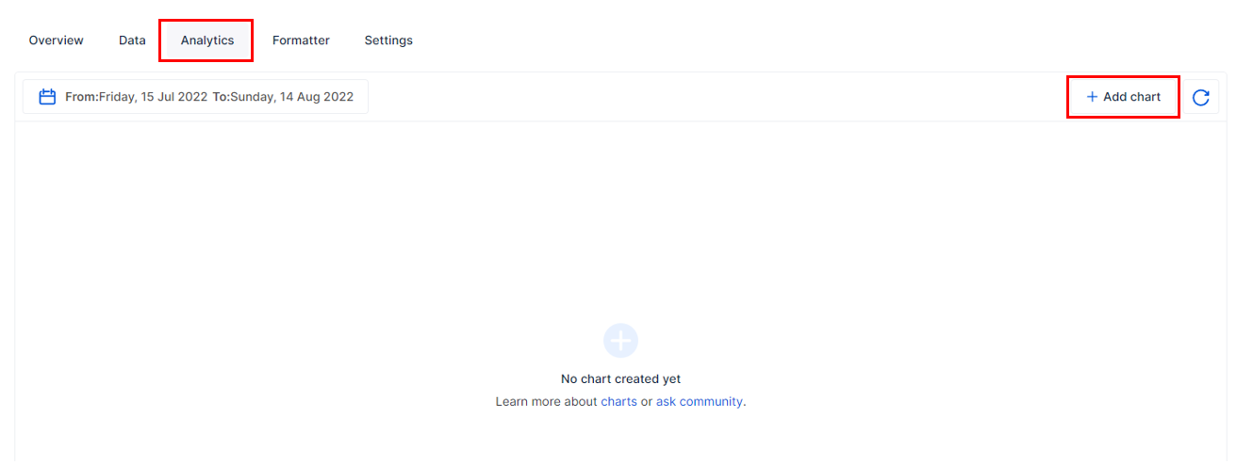Click empty toolbar space left of Add chart
The image size is (1237, 465).
click(717, 97)
